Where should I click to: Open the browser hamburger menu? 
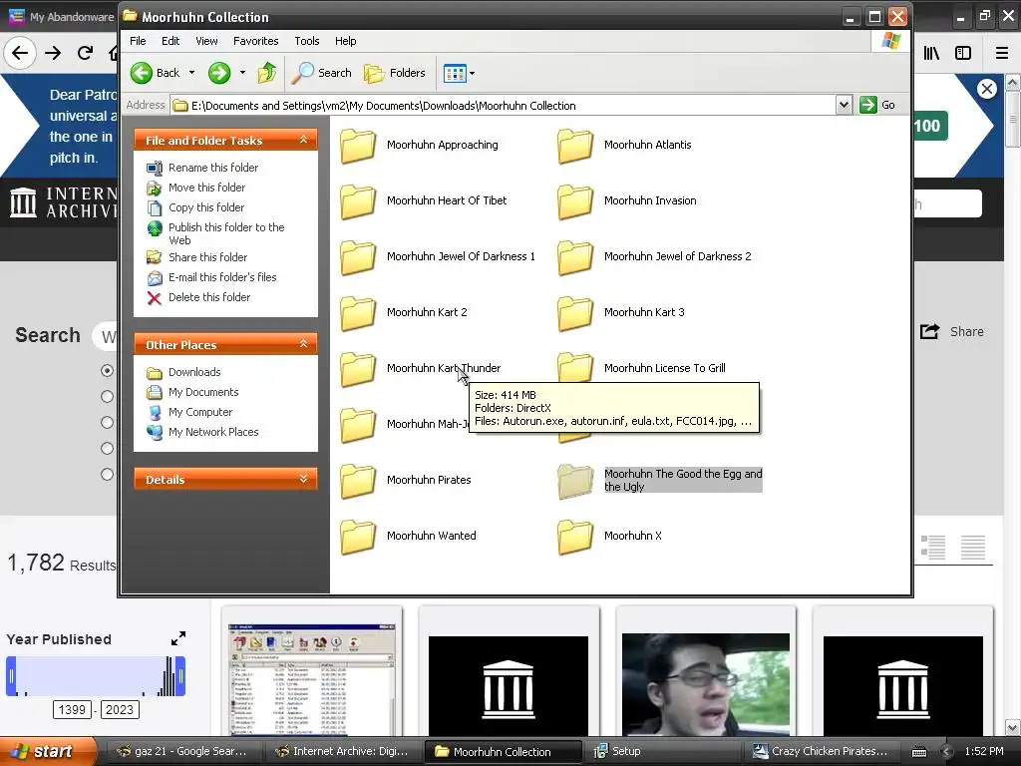(x=1002, y=53)
